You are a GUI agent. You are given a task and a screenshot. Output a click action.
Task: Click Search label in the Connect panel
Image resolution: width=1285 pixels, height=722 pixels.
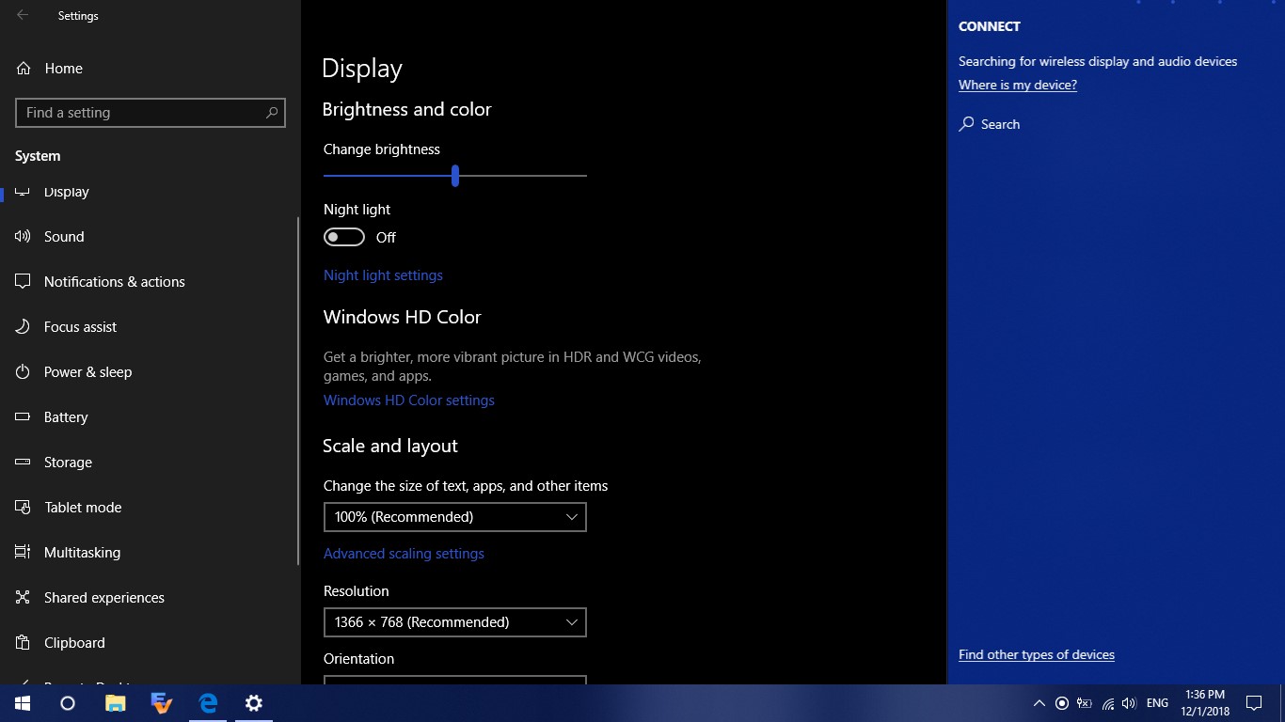pos(1000,124)
